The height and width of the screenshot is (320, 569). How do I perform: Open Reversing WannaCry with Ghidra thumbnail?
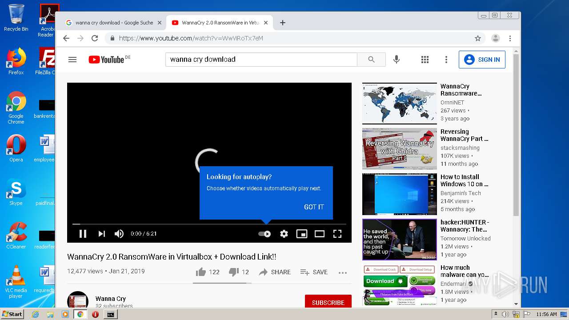(x=400, y=148)
